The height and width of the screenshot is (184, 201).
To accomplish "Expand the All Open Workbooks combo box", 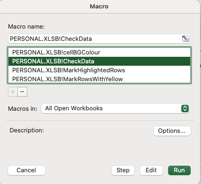I will 116,108.
